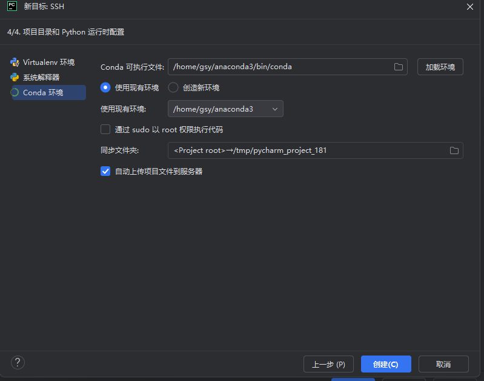
Task: Click the 取消 button
Action: [443, 364]
